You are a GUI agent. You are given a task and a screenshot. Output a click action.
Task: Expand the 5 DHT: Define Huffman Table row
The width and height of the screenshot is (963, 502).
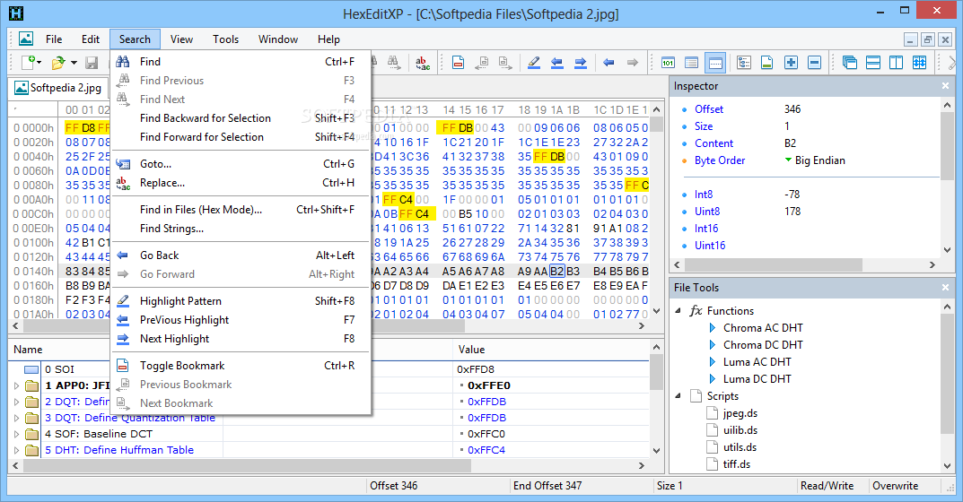[16, 450]
